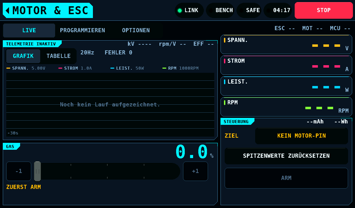
Task: Go back via MOTOR & ESC arrow
Action: click(x=48, y=10)
